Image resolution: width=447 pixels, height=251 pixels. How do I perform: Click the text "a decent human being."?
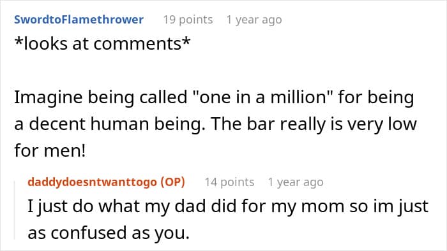point(110,124)
